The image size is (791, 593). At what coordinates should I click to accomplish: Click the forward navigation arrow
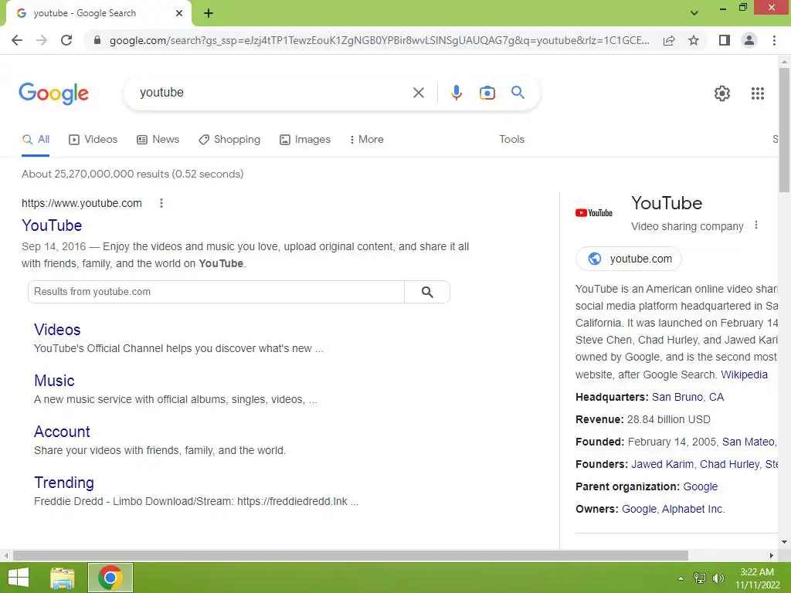(x=42, y=40)
